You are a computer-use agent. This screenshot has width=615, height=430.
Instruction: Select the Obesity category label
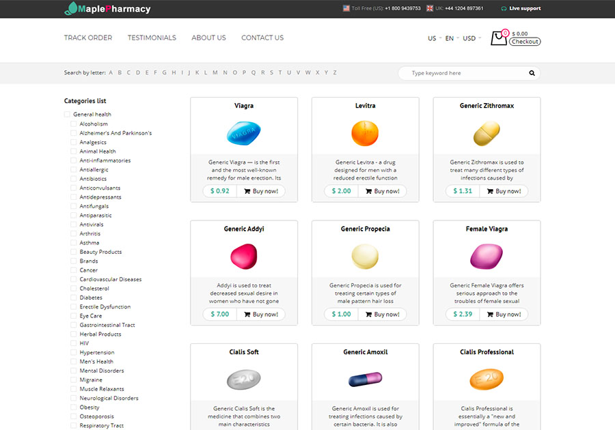tap(90, 407)
